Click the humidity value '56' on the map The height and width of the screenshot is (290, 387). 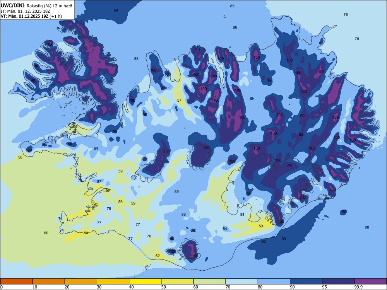click(x=120, y=201)
